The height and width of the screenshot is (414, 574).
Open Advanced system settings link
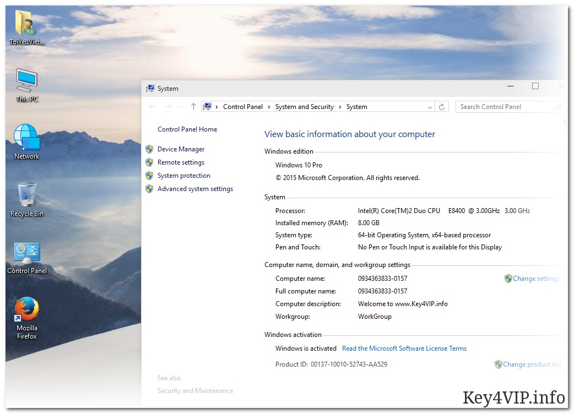tap(195, 189)
